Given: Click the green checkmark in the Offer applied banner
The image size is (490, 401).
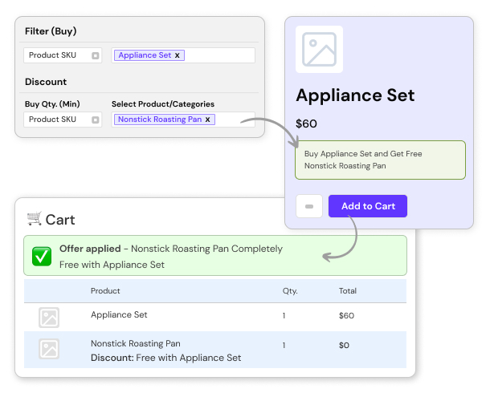Looking at the screenshot, I should tap(42, 257).
